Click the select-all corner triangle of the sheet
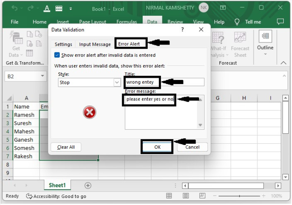The height and width of the screenshot is (205, 292). coord(9,98)
